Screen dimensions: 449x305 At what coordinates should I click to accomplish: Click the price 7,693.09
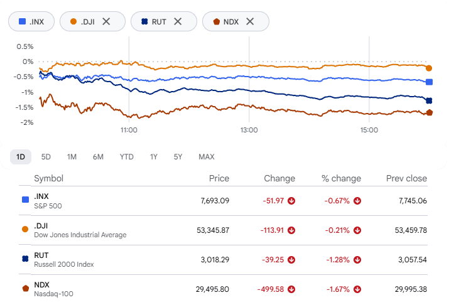[x=215, y=201]
